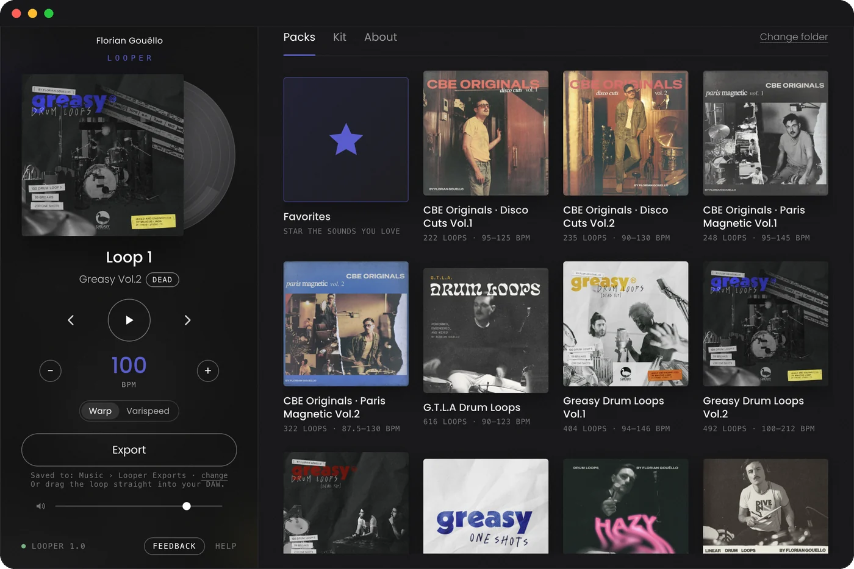
Task: Click the DEAD kit tag badge
Action: coord(162,280)
